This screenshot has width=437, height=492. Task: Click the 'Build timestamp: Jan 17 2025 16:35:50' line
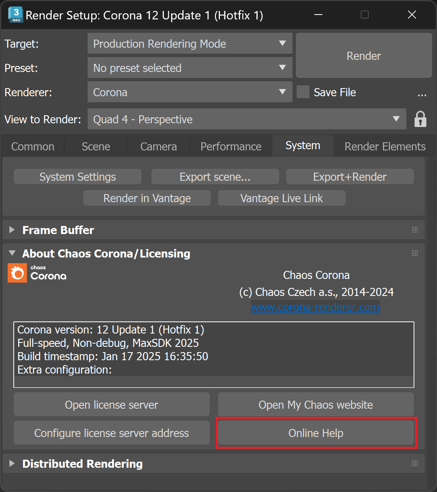[x=113, y=356]
